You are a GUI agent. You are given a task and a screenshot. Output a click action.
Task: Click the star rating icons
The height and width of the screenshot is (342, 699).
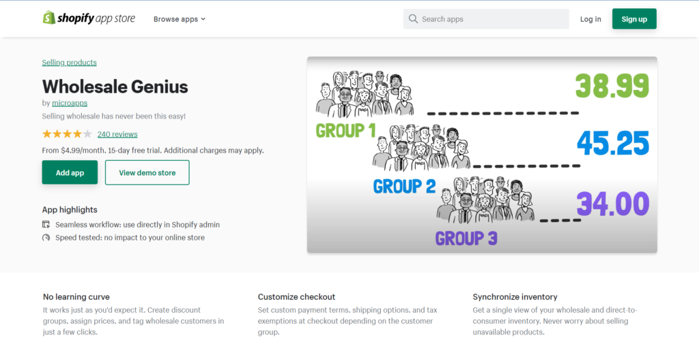67,134
